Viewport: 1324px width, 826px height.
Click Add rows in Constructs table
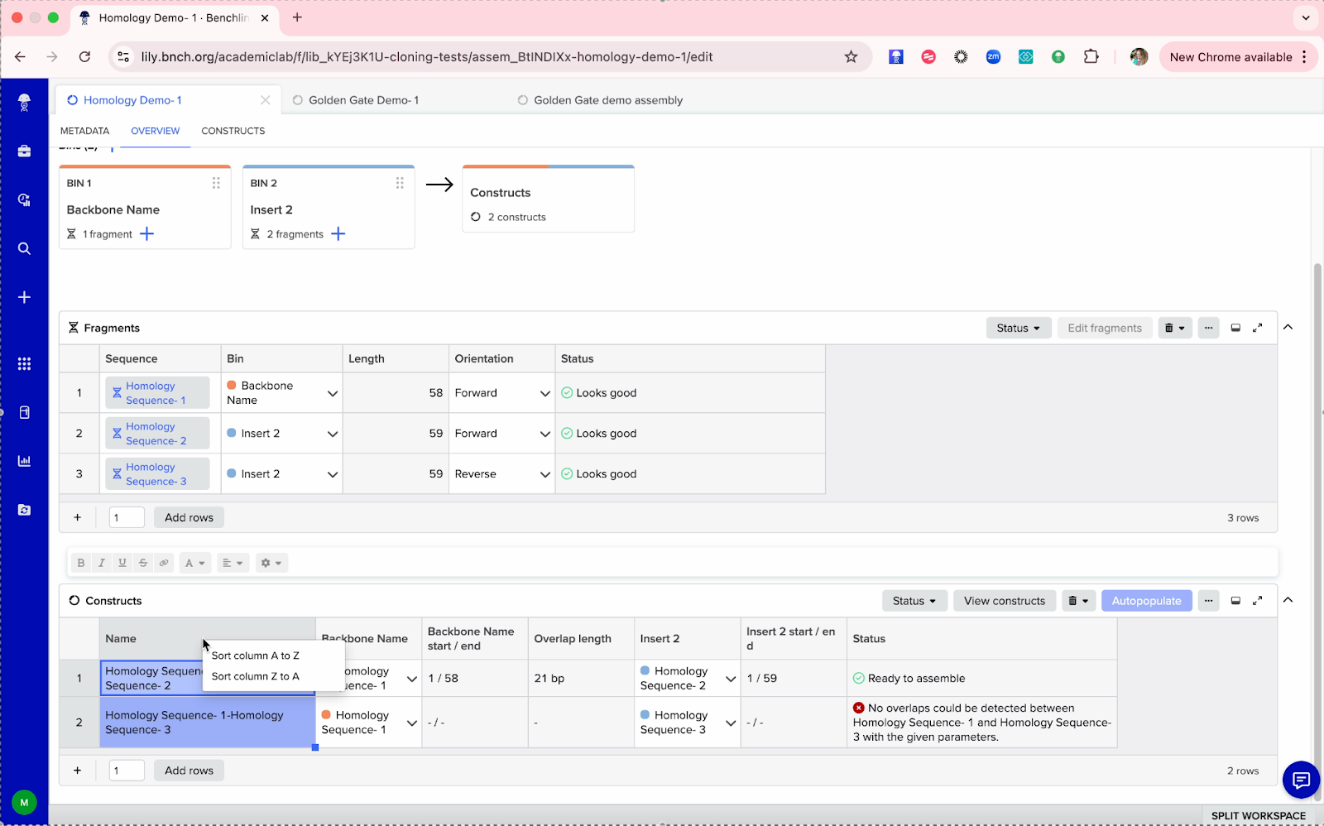coord(189,771)
